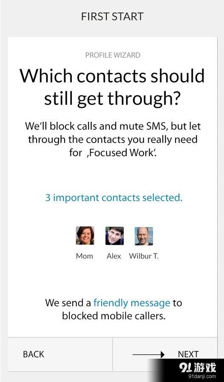
Task: Click the 'blocked mobile callers' text
Action: pos(114,316)
